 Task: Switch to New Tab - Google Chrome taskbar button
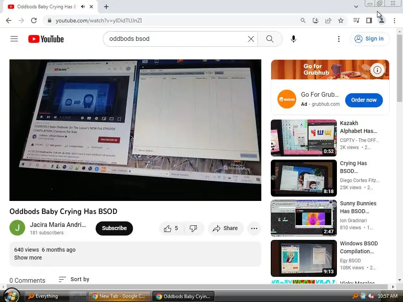point(120,296)
